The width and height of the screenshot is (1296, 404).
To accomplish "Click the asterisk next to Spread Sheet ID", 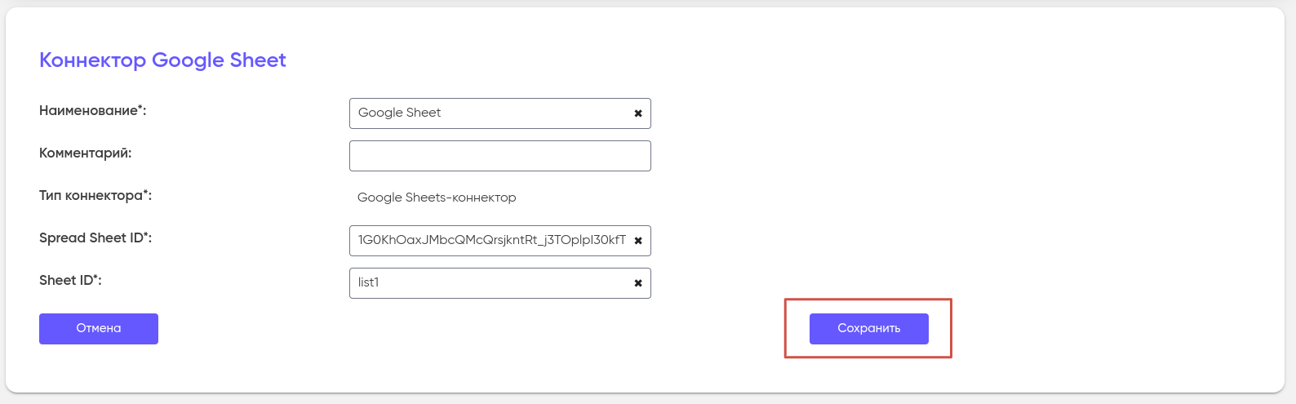I will pos(145,235).
